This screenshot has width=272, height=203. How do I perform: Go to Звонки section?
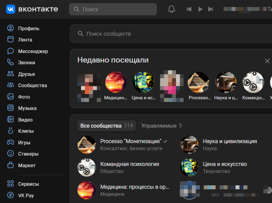coord(27,62)
